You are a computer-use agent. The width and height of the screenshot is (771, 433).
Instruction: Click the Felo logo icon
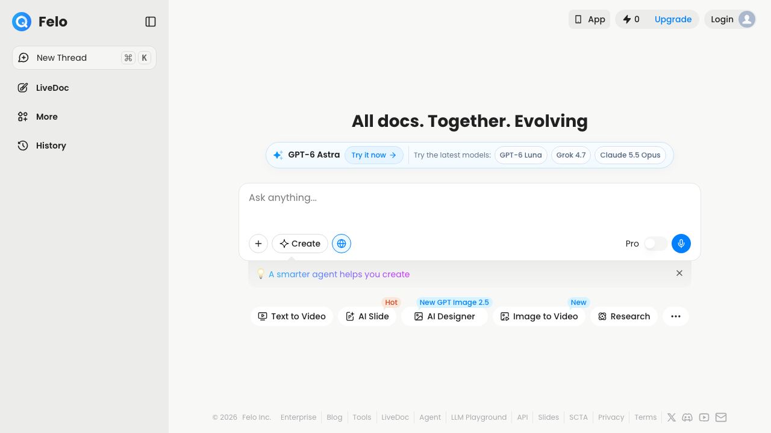(x=22, y=22)
